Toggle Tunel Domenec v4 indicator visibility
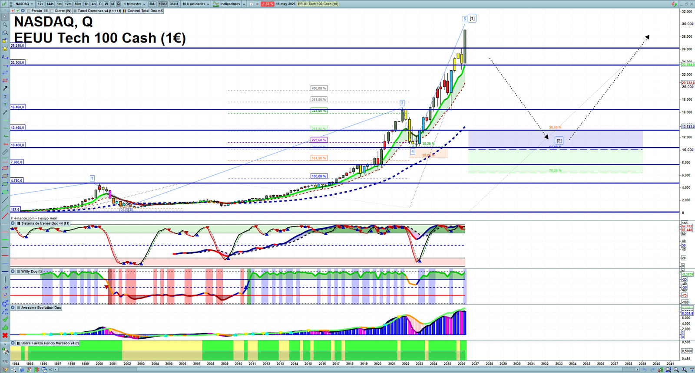Image resolution: width=695 pixels, height=373 pixels. (97, 11)
